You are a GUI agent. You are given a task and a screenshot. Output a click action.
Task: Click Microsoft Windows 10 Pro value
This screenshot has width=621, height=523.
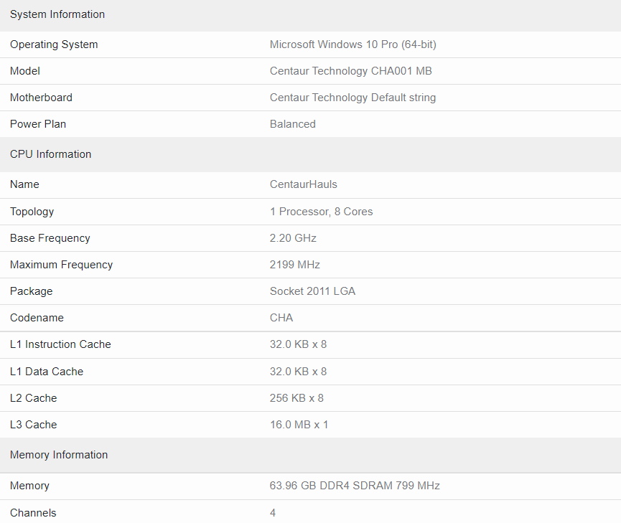353,44
